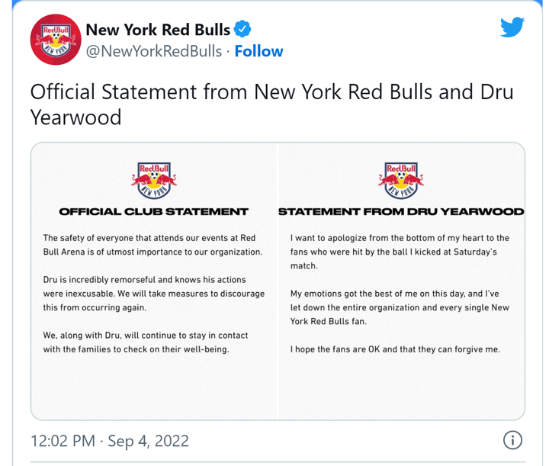Open the @NewYorkRedBulls handle link

pyautogui.click(x=154, y=51)
